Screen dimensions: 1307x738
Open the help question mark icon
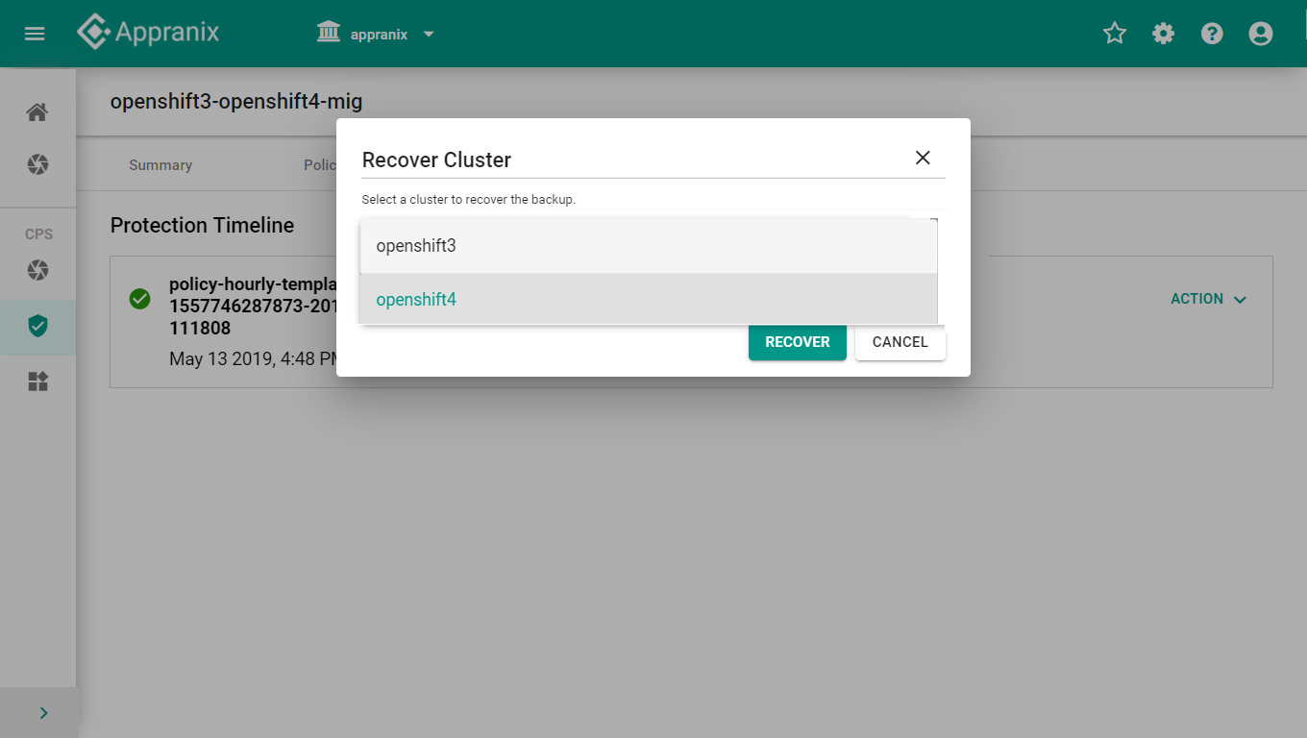pyautogui.click(x=1212, y=34)
